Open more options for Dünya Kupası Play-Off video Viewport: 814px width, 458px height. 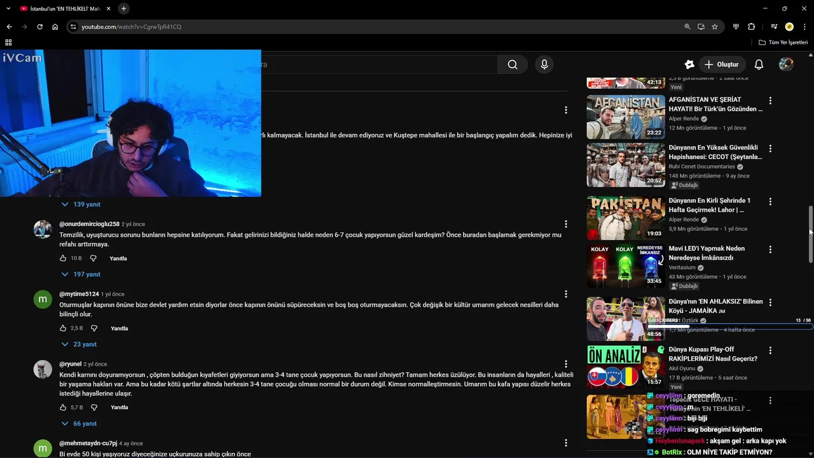pyautogui.click(x=770, y=350)
